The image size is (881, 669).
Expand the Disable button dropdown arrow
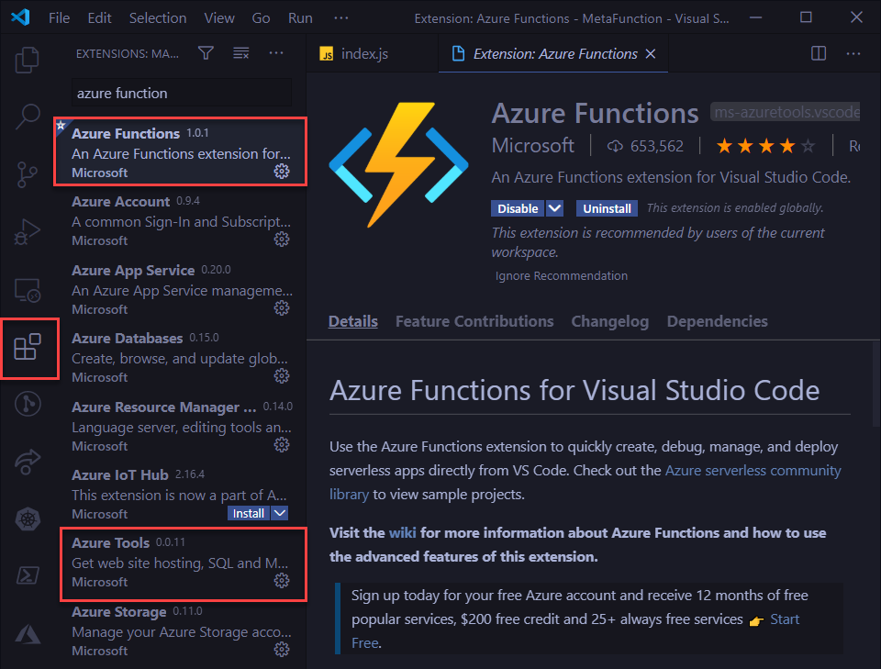(x=554, y=208)
